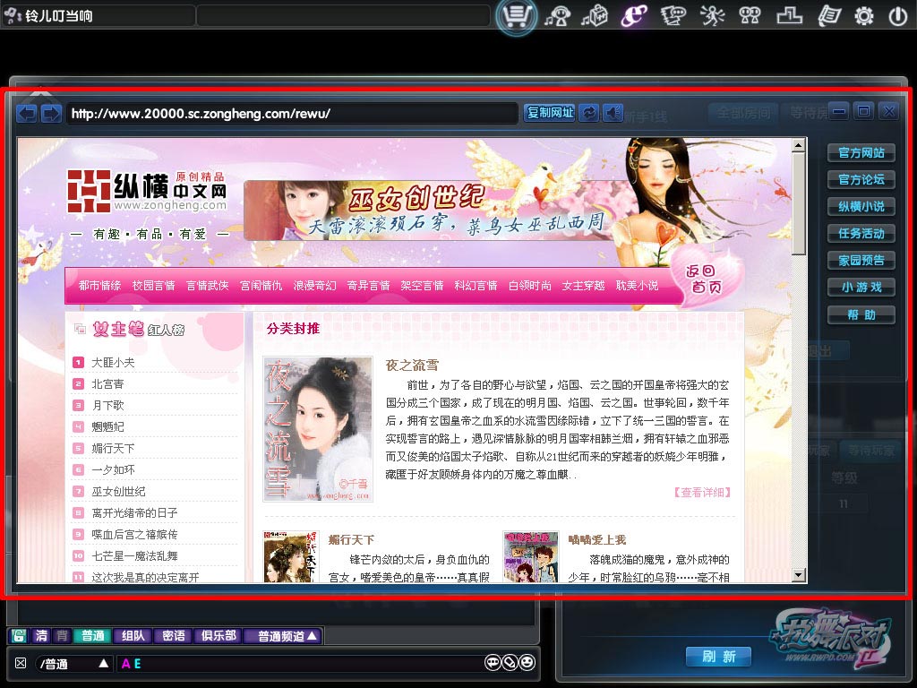Open ranked book 媚行天下 in list
917x688 pixels.
[x=113, y=449]
